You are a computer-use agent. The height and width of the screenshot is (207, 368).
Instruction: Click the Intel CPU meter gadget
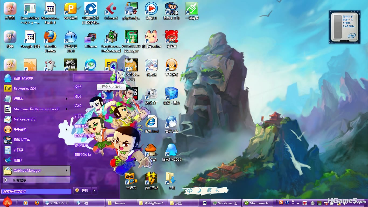(345, 27)
